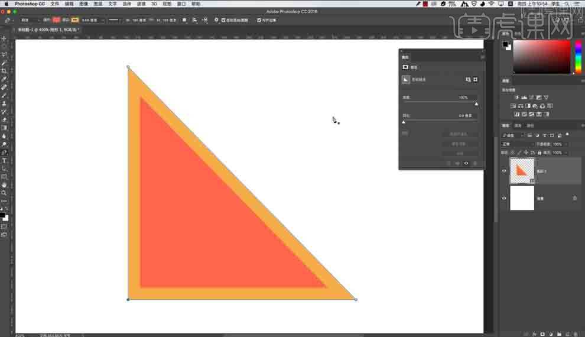The image size is (585, 337).
Task: Click the document tab title
Action: click(x=48, y=30)
